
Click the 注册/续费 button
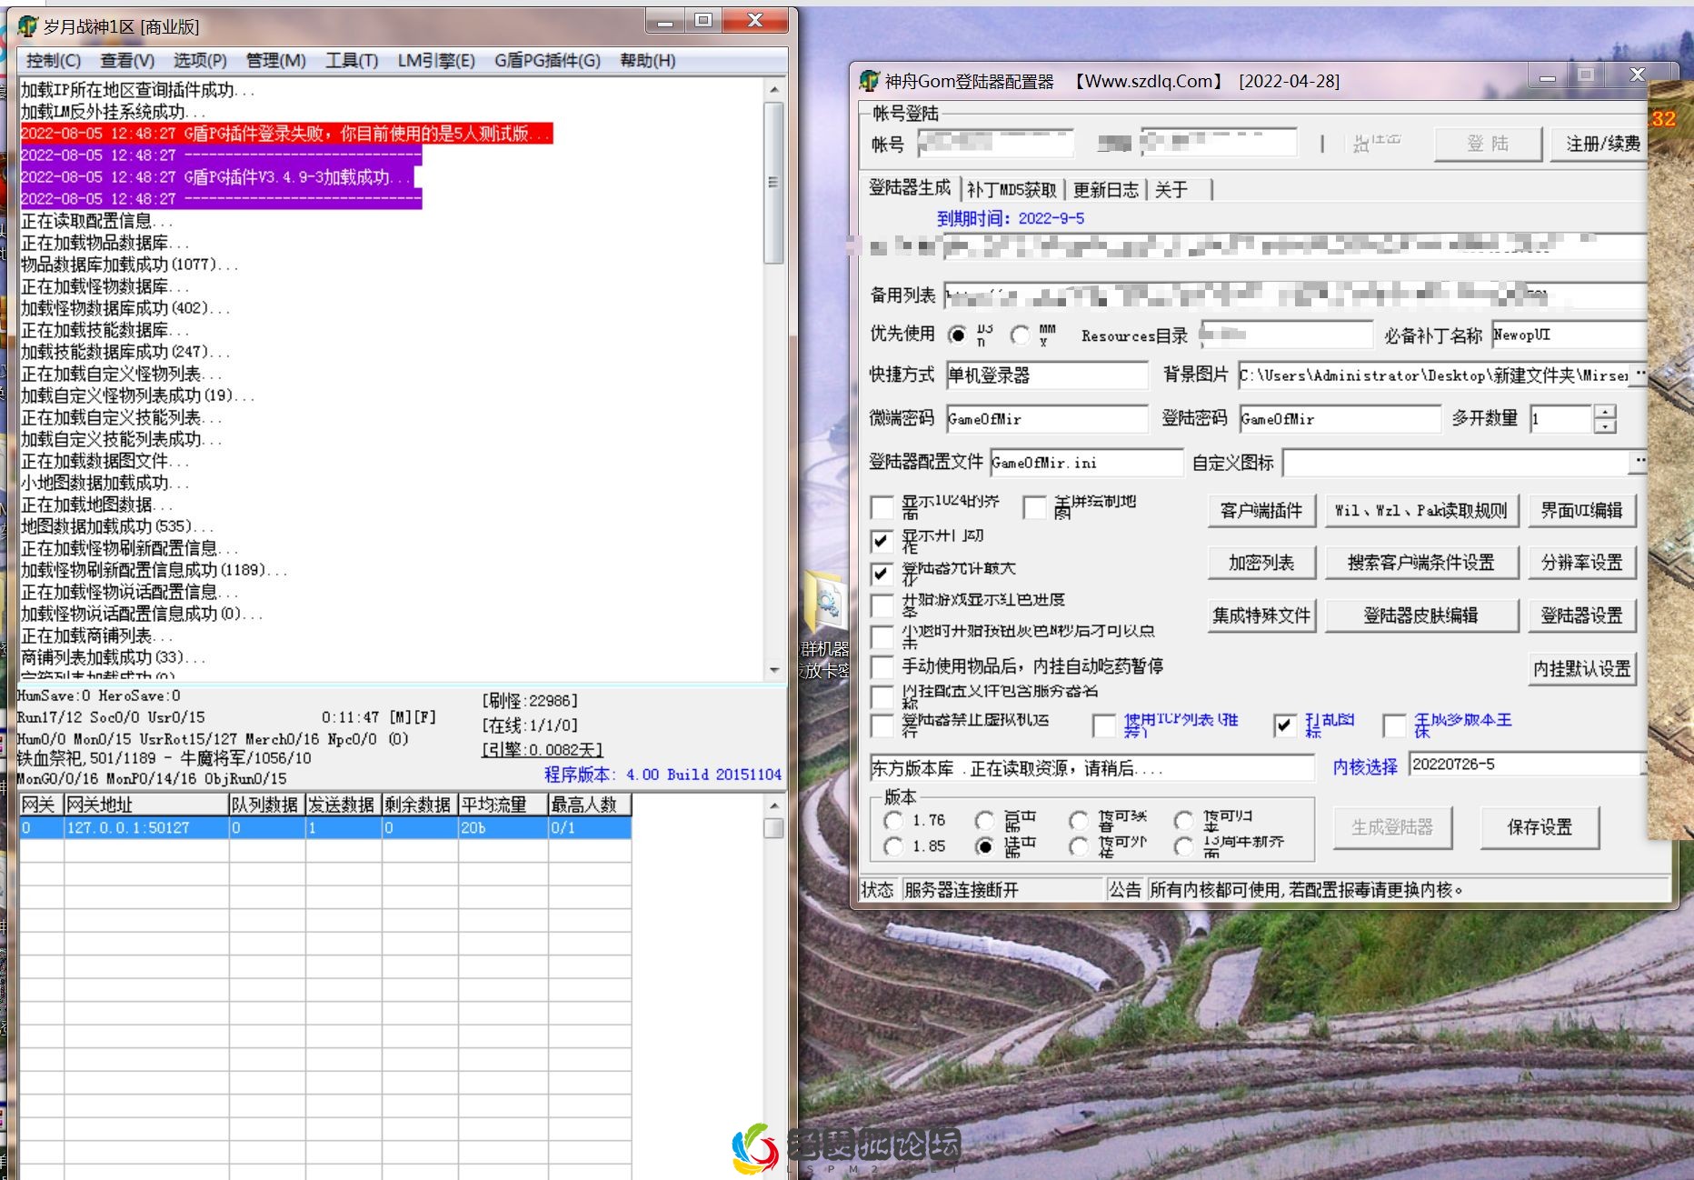pyautogui.click(x=1599, y=143)
